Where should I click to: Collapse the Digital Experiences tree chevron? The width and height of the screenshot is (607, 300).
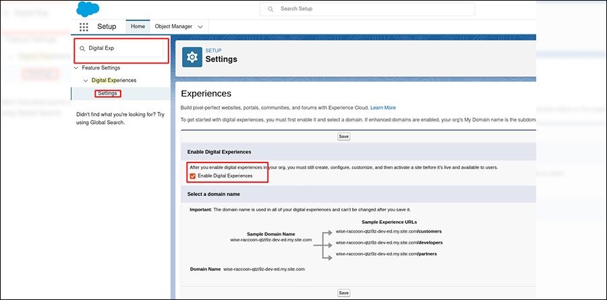86,80
